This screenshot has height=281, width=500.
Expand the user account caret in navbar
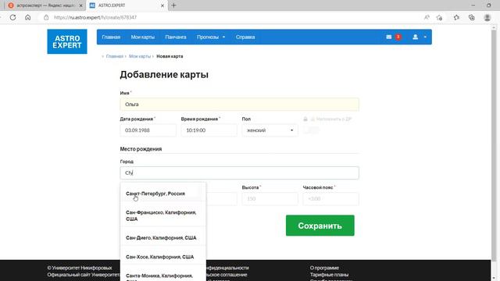tap(425, 37)
